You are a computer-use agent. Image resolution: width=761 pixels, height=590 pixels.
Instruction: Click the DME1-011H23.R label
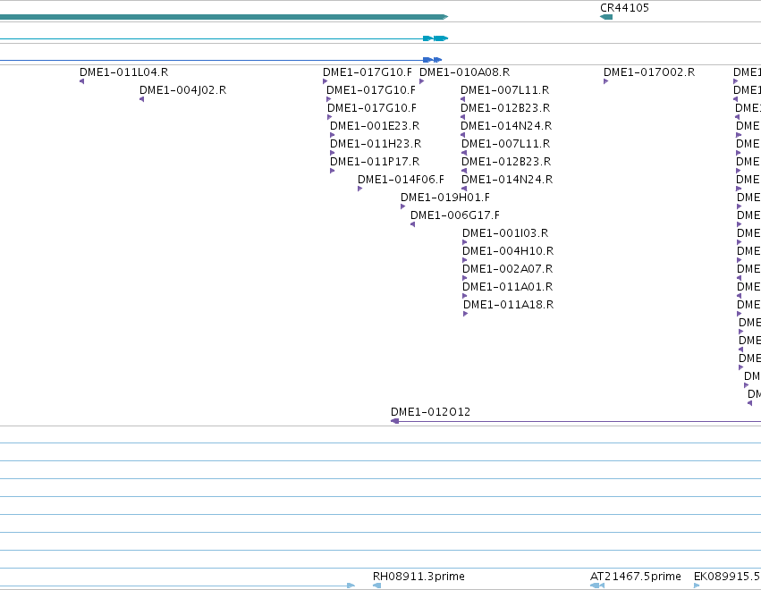coord(376,144)
